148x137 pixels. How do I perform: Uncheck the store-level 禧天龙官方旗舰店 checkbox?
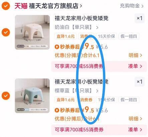click(x=6, y=6)
